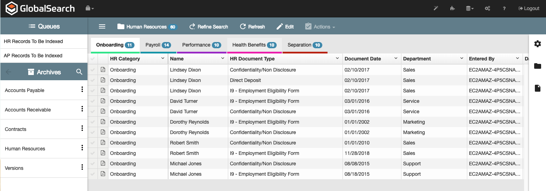Viewport: 546px width, 191px height.
Task: Tick checkbox for Michael Jones I9 row
Action: [92, 174]
